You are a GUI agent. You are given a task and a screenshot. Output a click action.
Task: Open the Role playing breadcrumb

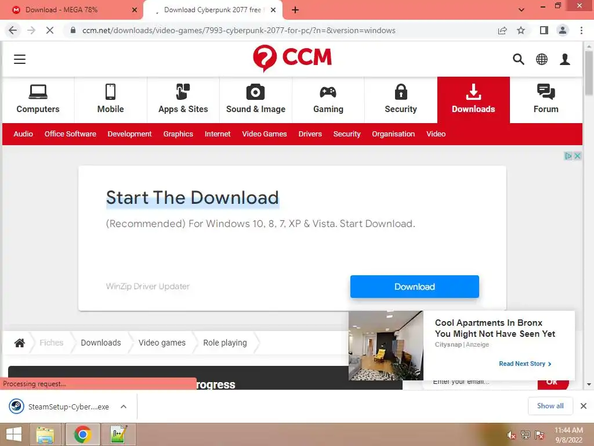(x=225, y=343)
